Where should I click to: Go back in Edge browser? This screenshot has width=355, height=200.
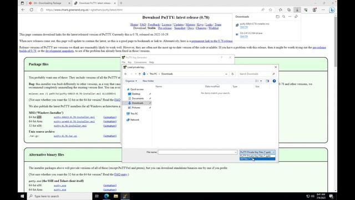[23, 10]
